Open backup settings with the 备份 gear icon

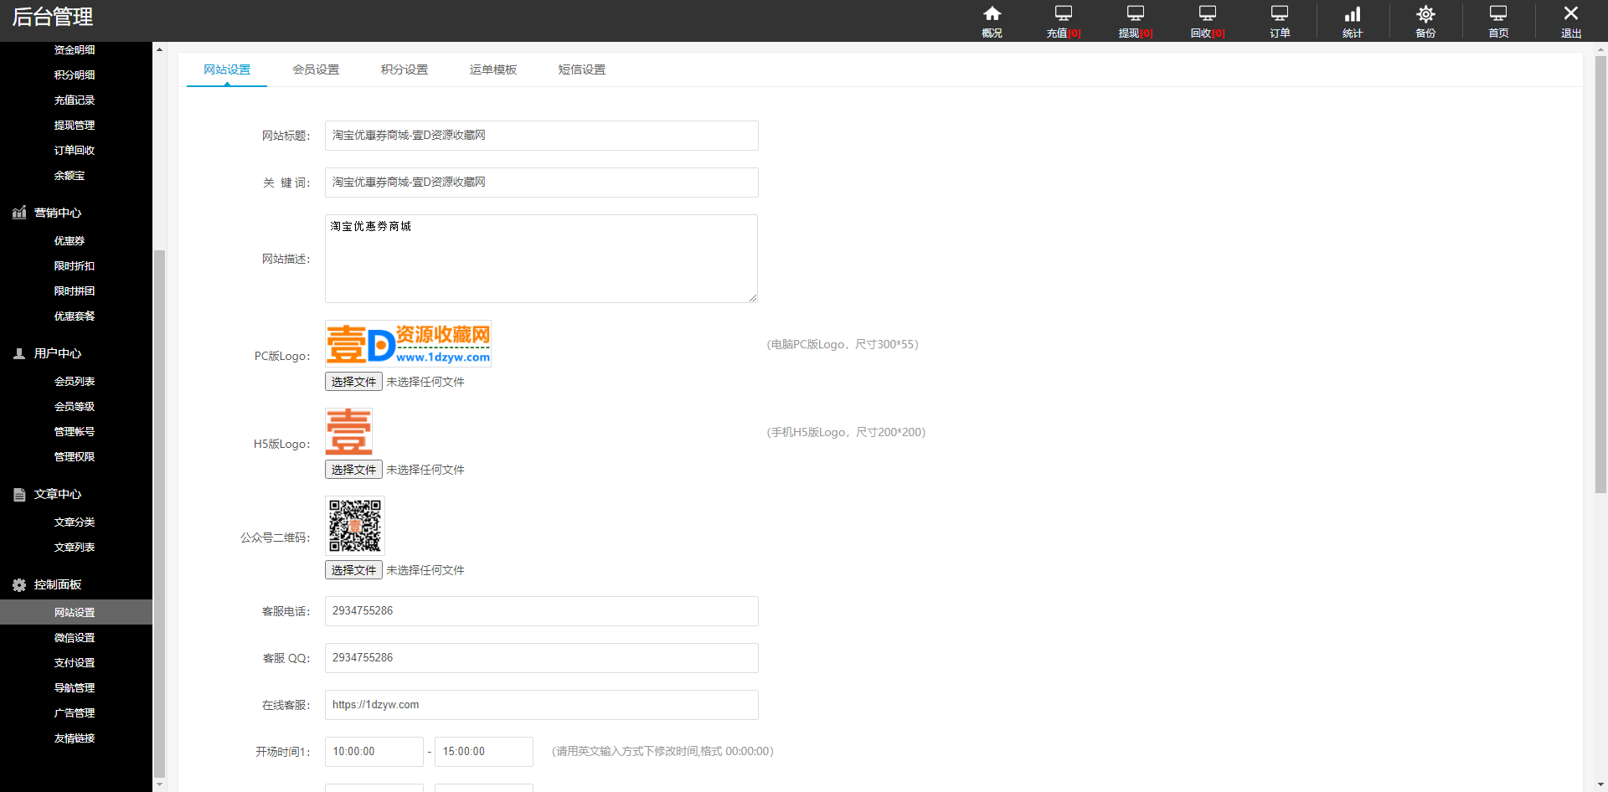click(1425, 21)
